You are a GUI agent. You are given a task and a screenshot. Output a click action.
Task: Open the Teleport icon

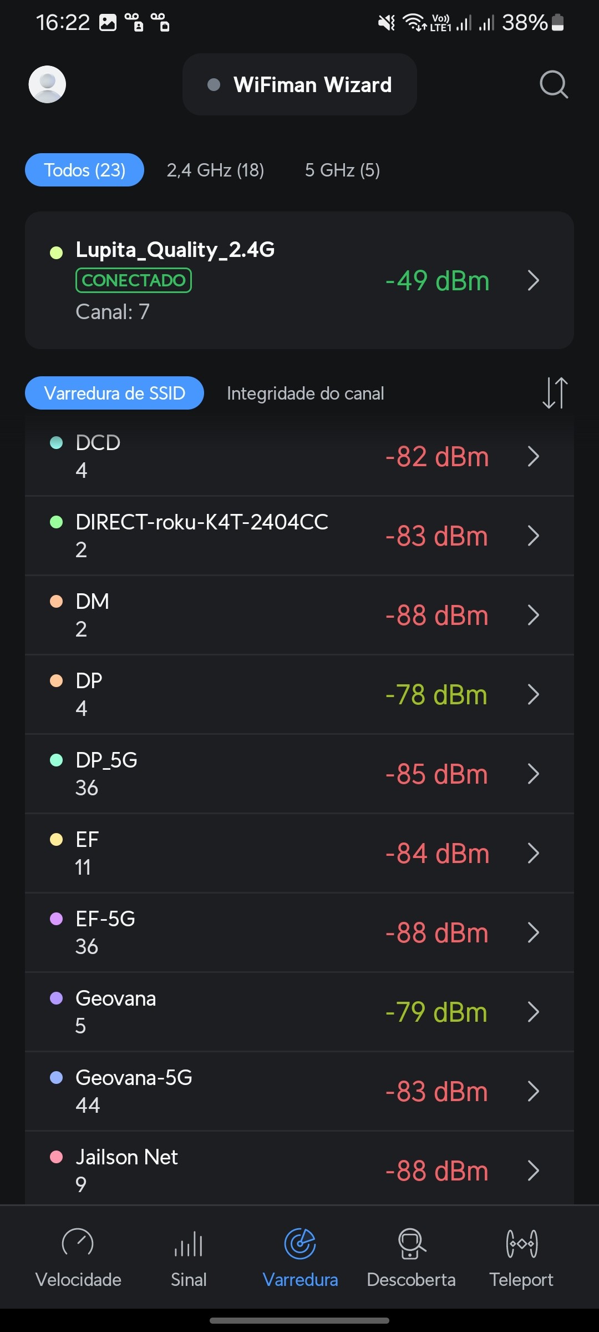click(521, 1244)
